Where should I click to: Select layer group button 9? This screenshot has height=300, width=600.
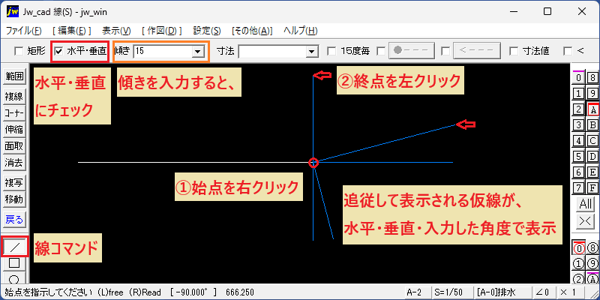click(592, 93)
